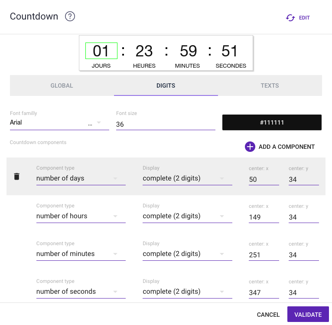The height and width of the screenshot is (325, 332).
Task: Expand number of minutes component type
Action: point(81,254)
